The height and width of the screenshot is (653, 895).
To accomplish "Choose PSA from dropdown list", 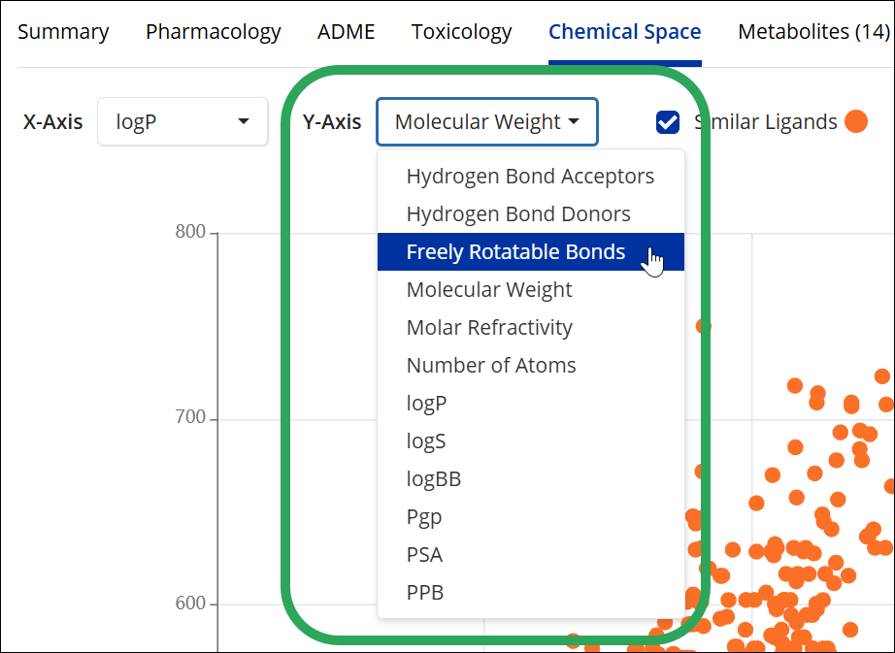I will (424, 555).
